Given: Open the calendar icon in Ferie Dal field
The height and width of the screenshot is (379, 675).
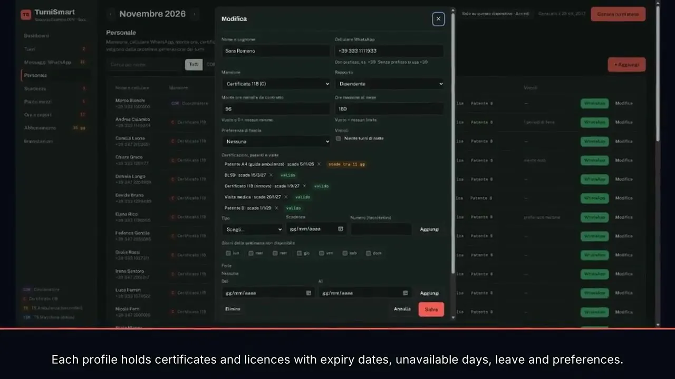Looking at the screenshot, I should pos(308,293).
